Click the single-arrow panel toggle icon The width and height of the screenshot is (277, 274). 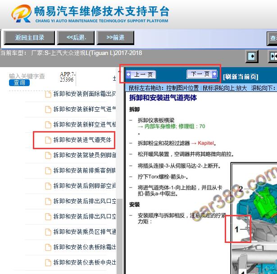click(x=252, y=56)
